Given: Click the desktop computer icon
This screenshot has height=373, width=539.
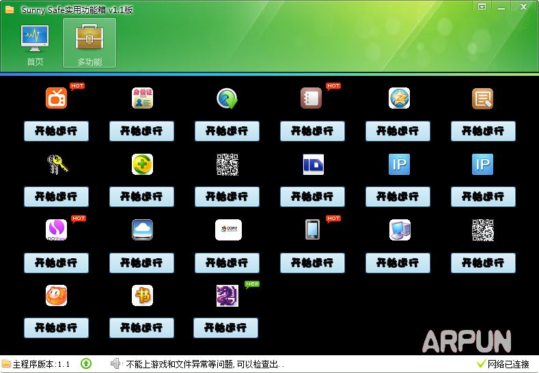Looking at the screenshot, I should tap(400, 230).
